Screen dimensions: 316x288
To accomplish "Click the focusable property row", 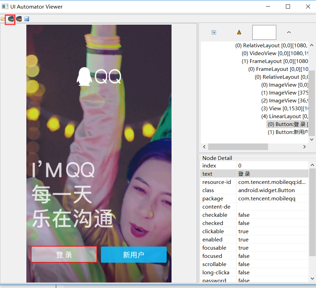I will 254,248.
